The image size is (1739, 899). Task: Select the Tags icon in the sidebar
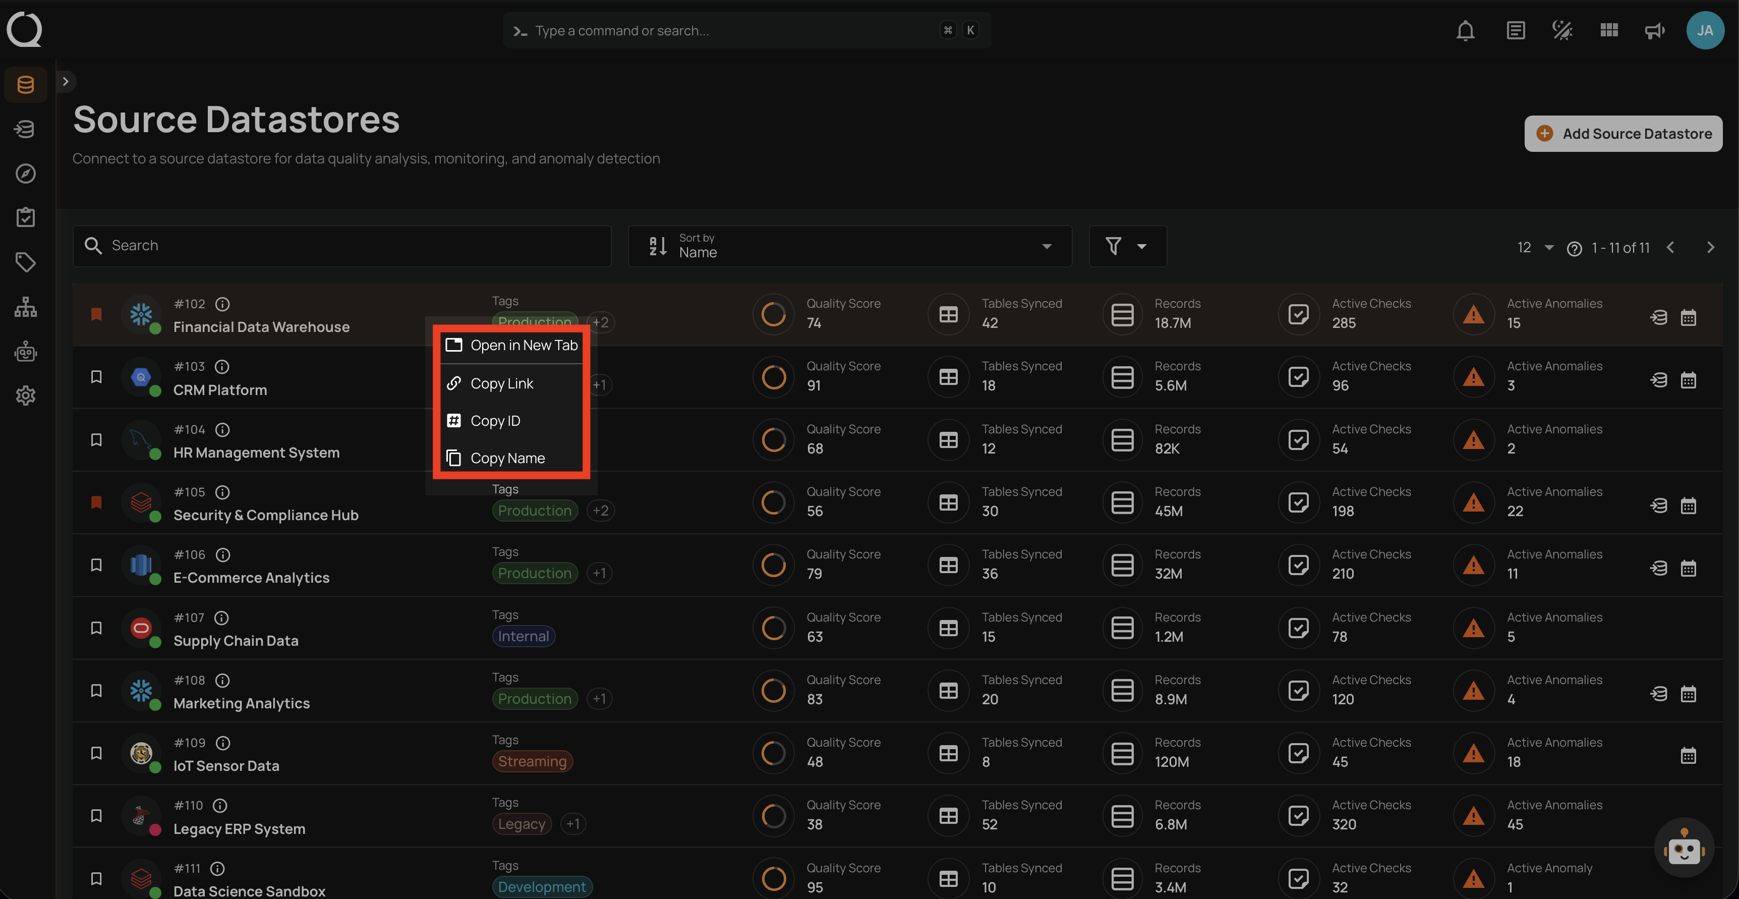coord(25,262)
